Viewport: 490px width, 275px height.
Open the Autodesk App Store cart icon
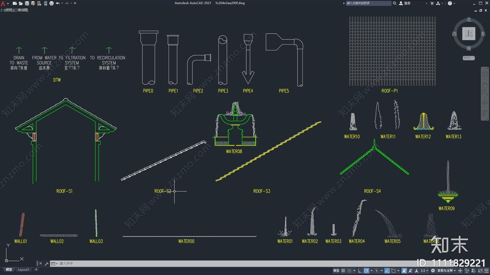click(x=432, y=3)
